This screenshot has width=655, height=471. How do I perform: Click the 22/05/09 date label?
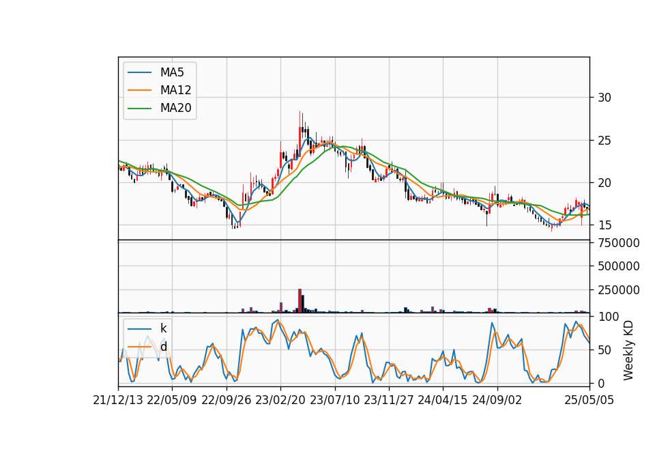pos(172,401)
